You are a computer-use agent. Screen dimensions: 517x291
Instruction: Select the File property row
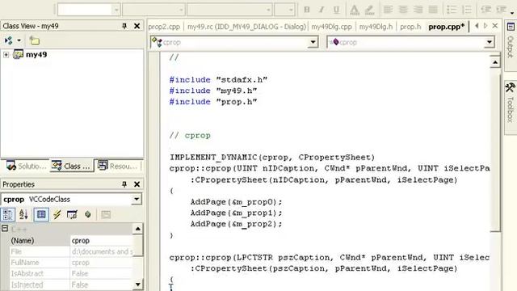[71, 251]
